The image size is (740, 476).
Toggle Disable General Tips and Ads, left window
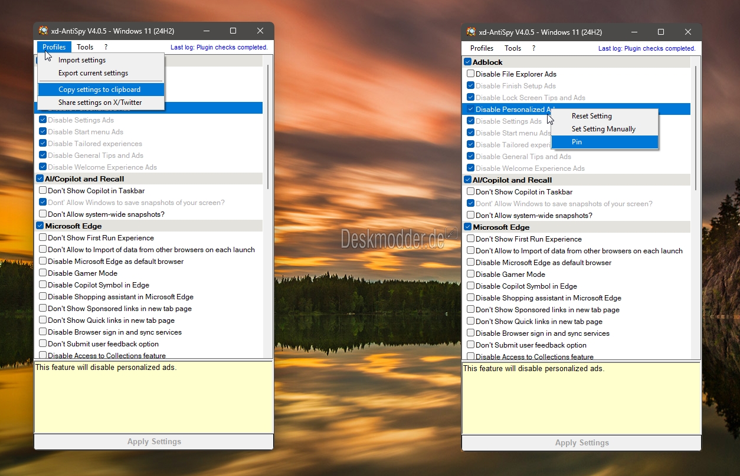coord(42,156)
